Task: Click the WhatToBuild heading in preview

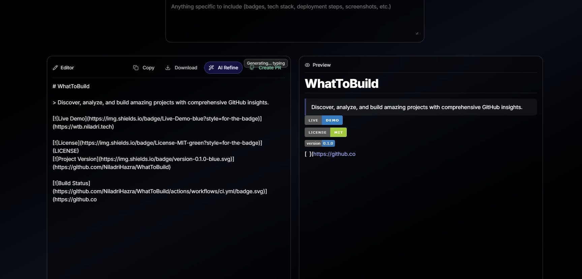Action: 341,83
